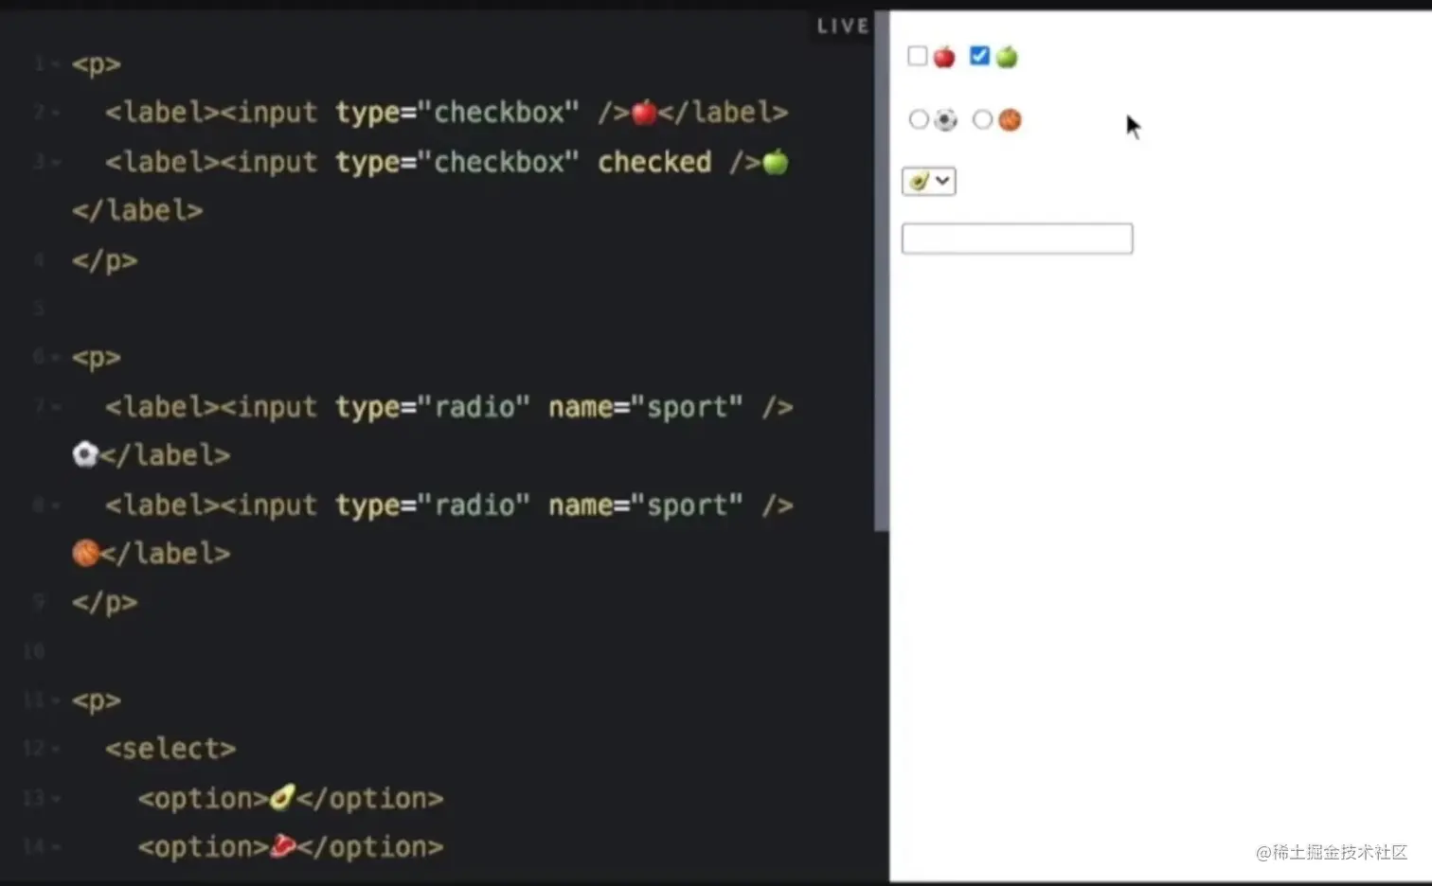Collapse the fold arrow at line 2
1432x886 pixels.
tap(56, 113)
